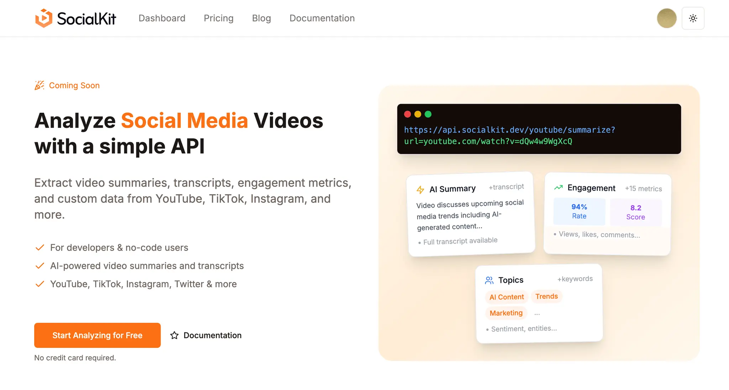Click 'No credit card required.' text
Image resolution: width=729 pixels, height=390 pixels.
tap(75, 358)
